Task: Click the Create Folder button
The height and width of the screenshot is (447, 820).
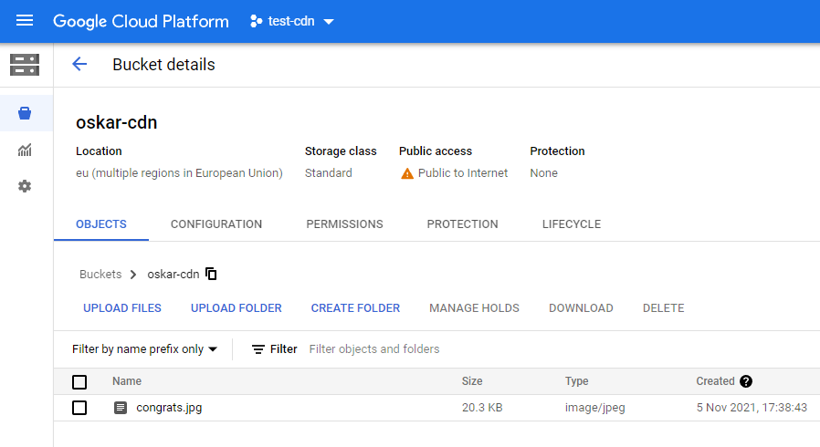Action: [x=355, y=308]
